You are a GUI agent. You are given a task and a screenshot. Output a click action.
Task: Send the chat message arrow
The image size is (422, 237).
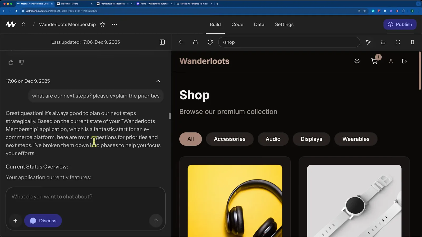tap(156, 221)
